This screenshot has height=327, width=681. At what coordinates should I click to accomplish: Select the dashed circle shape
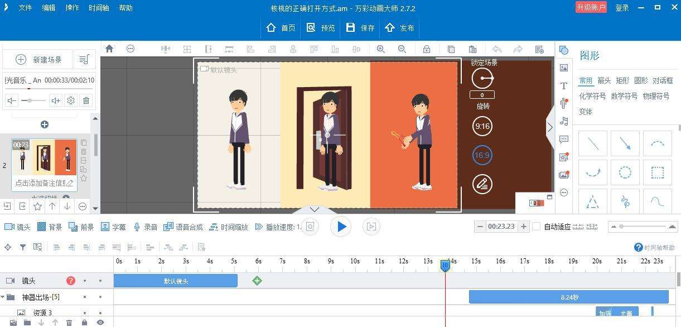(x=625, y=173)
